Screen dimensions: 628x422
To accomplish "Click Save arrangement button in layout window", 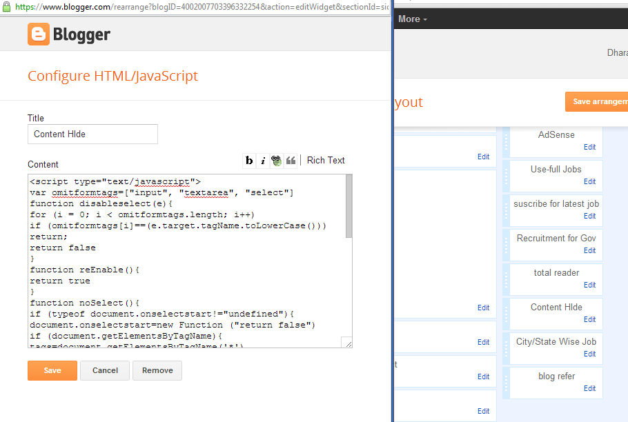I will tap(597, 101).
